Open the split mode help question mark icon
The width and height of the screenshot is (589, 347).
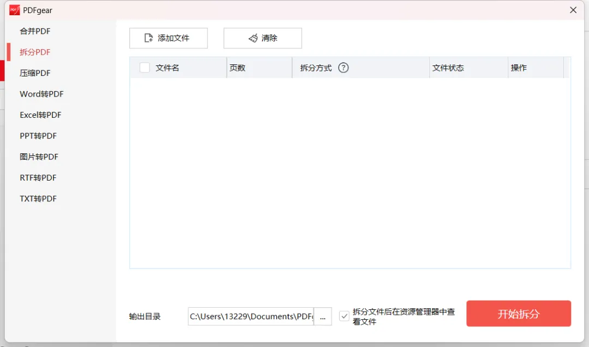344,68
